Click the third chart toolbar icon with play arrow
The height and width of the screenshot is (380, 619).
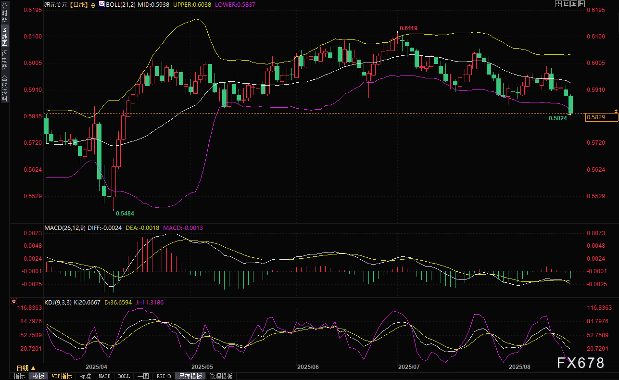(574, 4)
